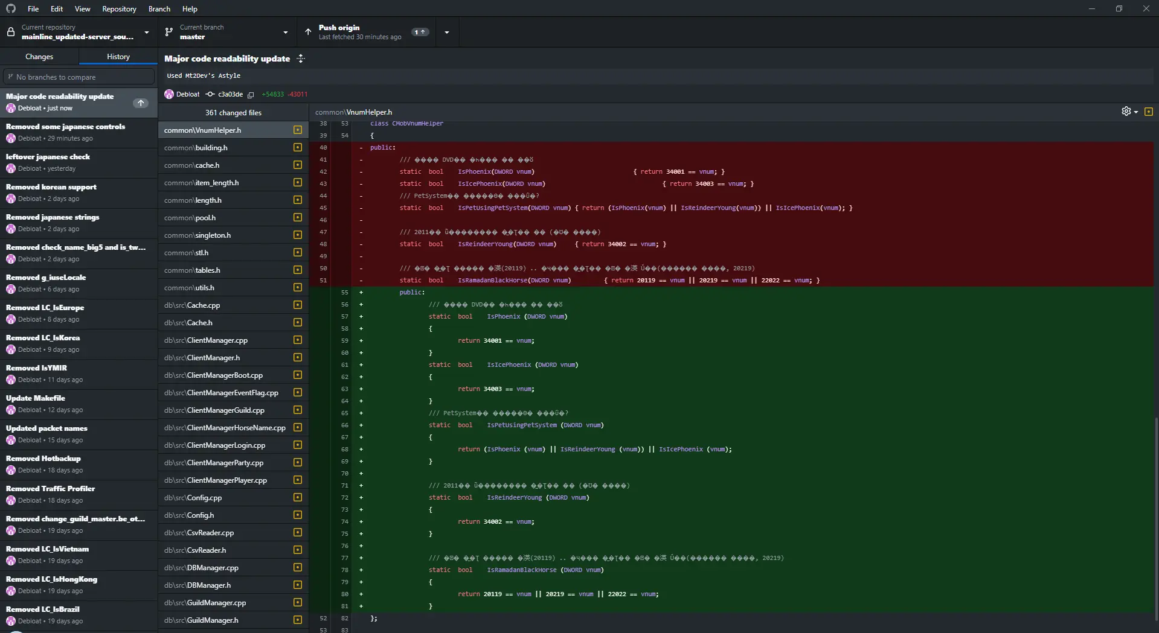Click modified icon in VnumHelper.h diff header
The image size is (1159, 633).
click(1148, 112)
